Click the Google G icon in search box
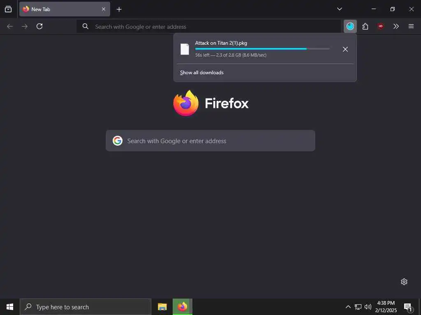 tap(118, 141)
